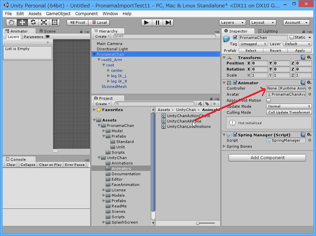The height and width of the screenshot is (236, 316).
Task: Open the Layers dropdown
Action: [x=232, y=22]
